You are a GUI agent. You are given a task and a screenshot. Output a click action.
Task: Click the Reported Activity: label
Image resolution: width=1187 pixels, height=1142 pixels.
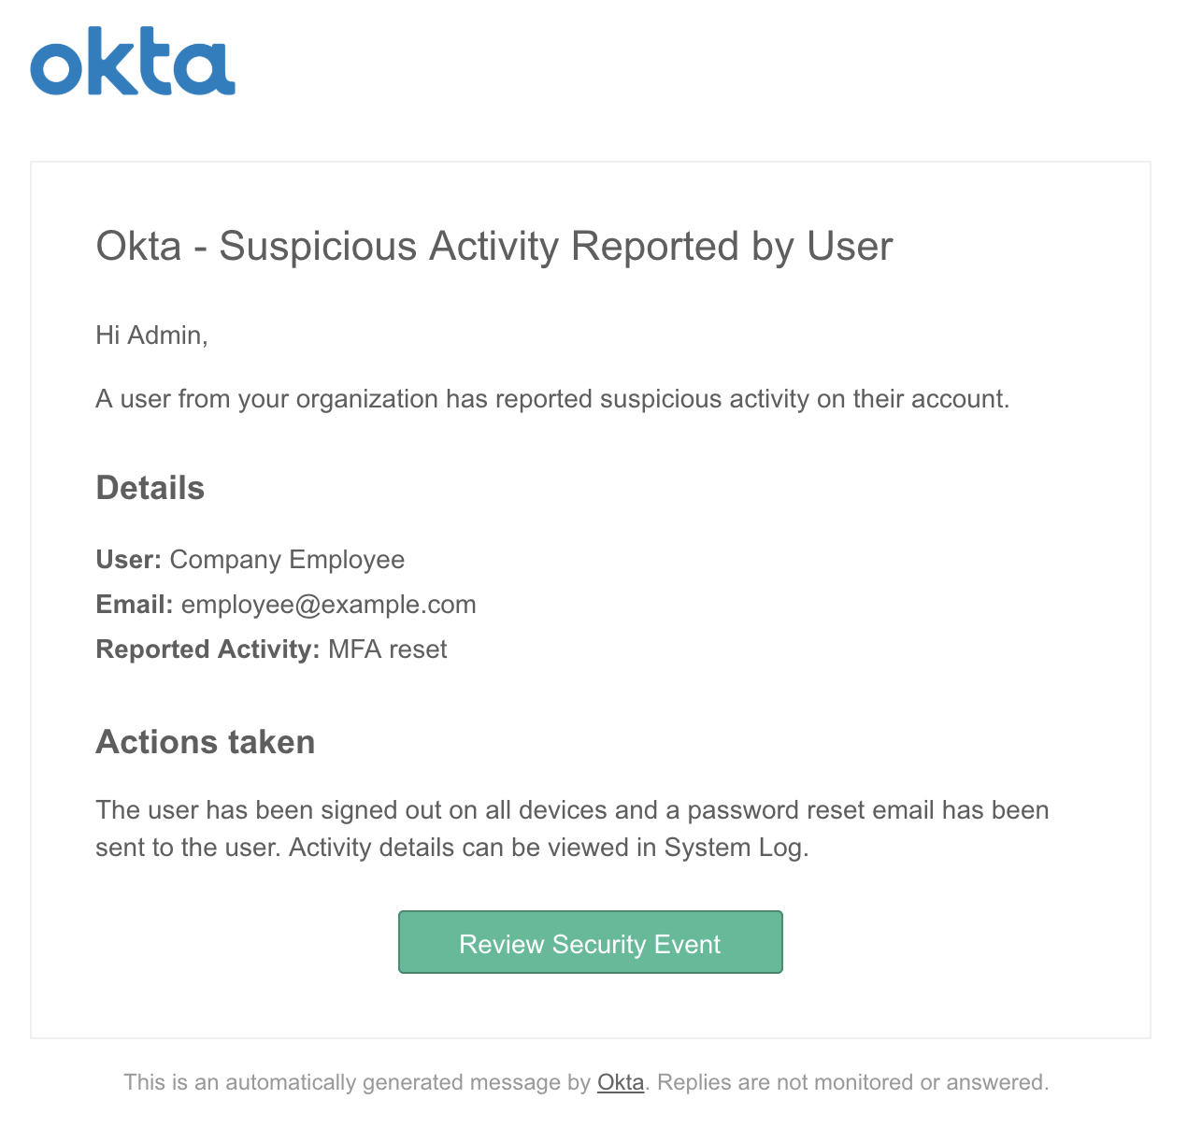[x=207, y=650]
